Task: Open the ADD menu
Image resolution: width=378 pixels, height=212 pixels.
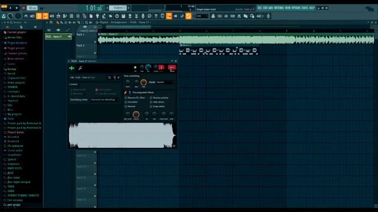Action: click(271, 8)
